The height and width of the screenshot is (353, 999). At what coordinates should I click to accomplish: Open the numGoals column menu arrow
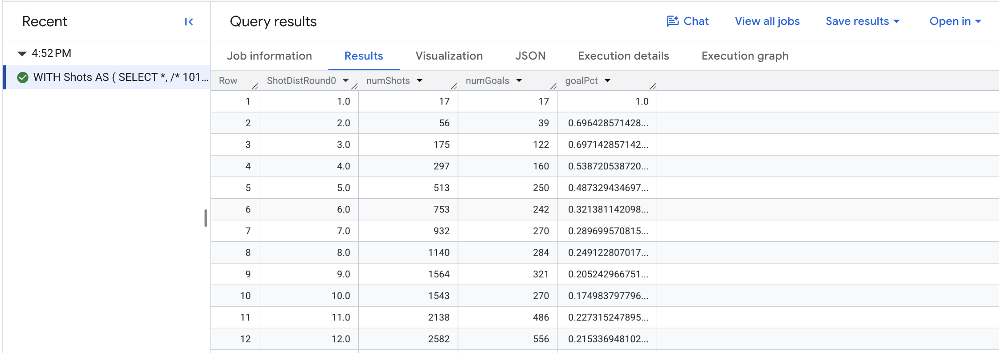coord(519,81)
